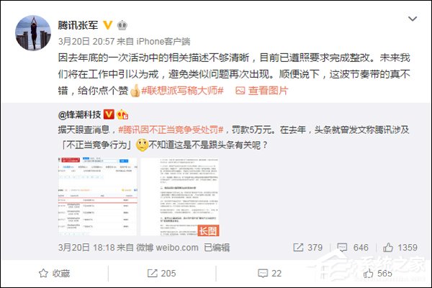The image size is (432, 288).
Task: Like this post via thumbs-up 565
Action: 377,273
